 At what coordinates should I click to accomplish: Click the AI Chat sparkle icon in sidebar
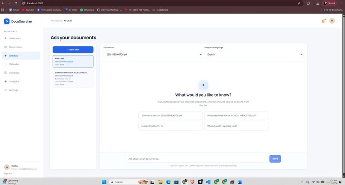click(x=6, y=56)
